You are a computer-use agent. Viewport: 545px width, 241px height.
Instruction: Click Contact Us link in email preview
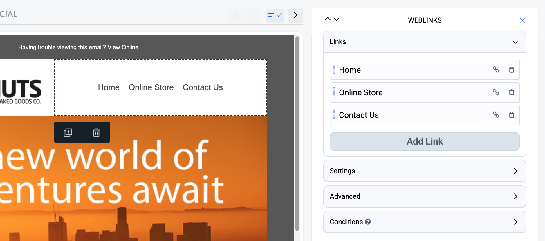203,87
